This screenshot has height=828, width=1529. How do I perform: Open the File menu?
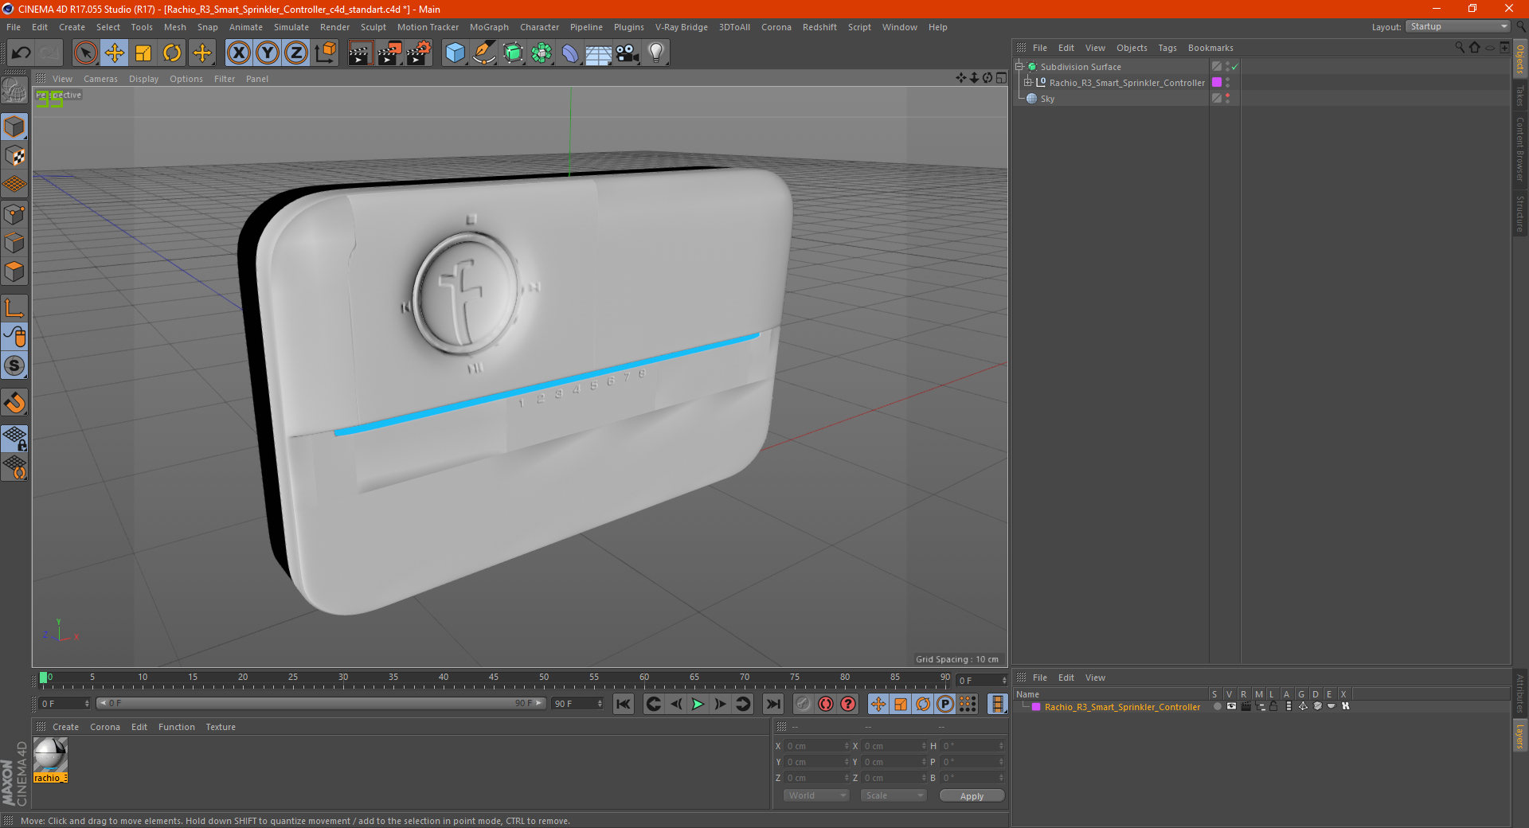pos(14,27)
